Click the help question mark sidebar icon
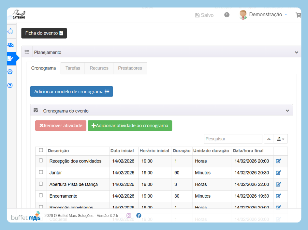Viewport: 308px width, 230px height. (x=10, y=85)
